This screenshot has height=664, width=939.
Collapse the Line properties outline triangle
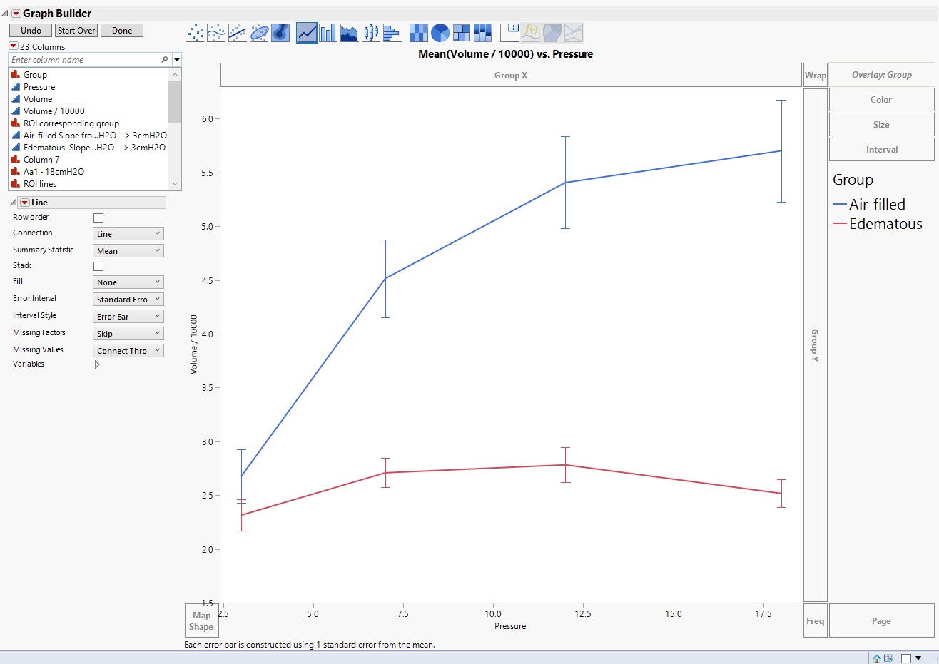click(x=14, y=203)
